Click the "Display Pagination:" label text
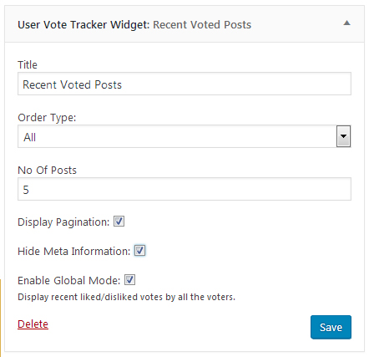Viewport: 369px width, 357px height. coord(63,222)
